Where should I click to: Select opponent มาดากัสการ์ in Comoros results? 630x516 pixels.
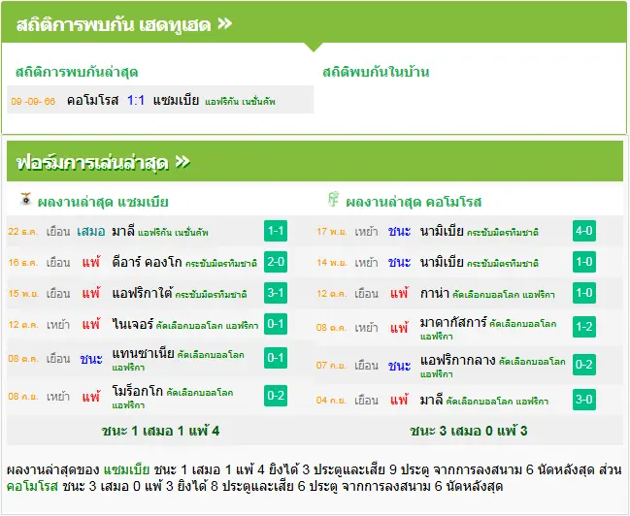click(453, 322)
